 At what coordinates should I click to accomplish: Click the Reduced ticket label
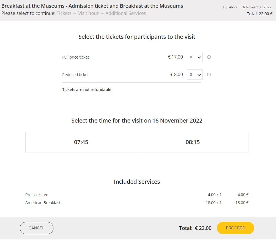pos(75,75)
